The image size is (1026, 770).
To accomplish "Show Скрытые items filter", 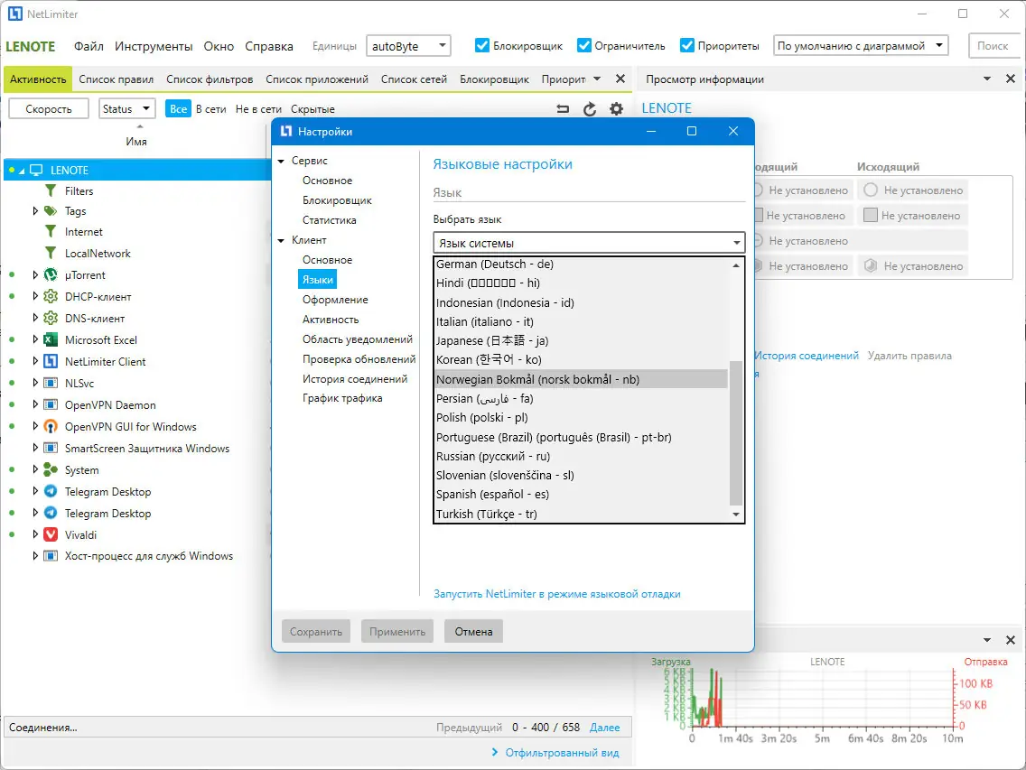I will [312, 109].
